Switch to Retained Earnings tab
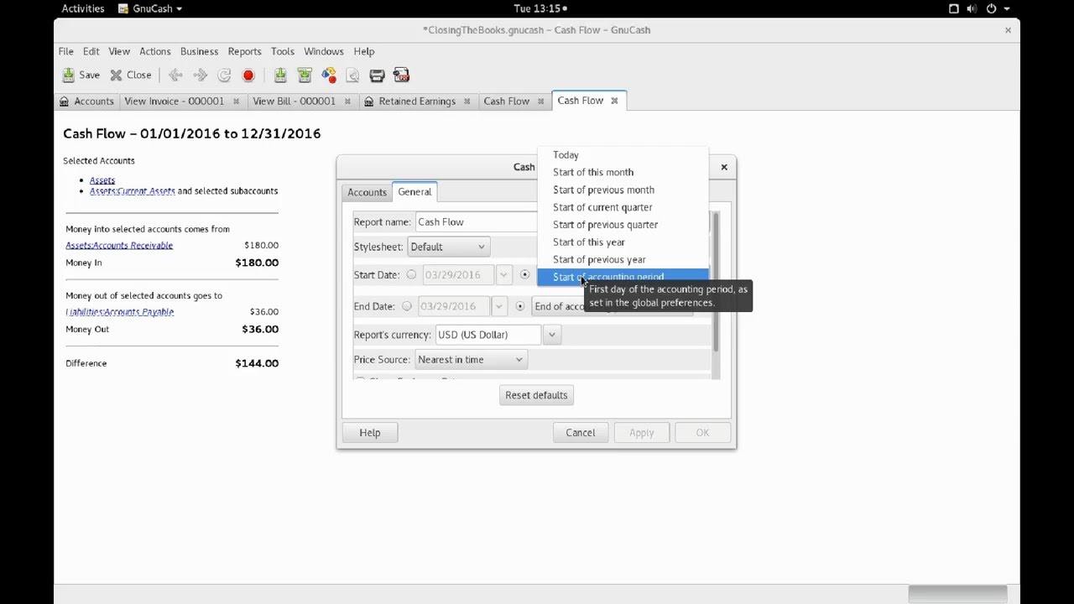The image size is (1074, 604). point(417,102)
